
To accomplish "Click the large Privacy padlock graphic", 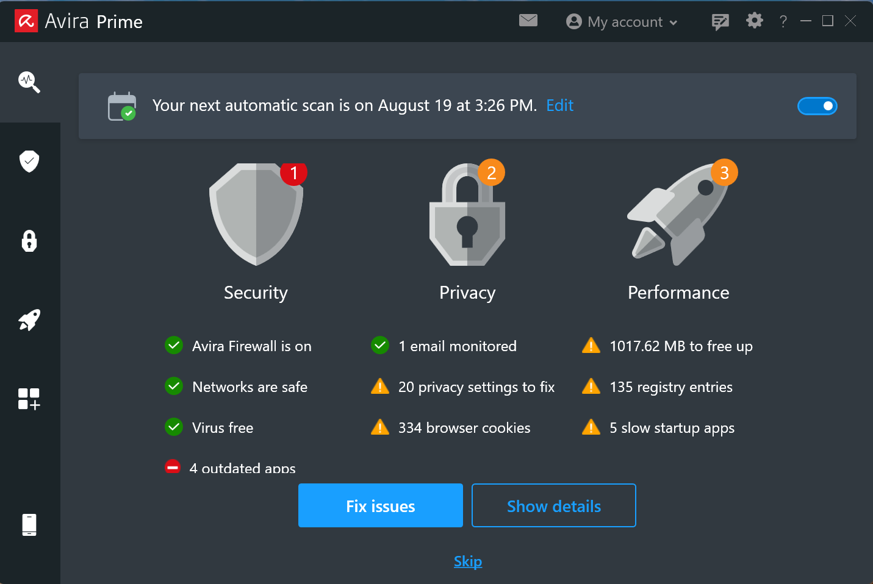I will (x=467, y=214).
